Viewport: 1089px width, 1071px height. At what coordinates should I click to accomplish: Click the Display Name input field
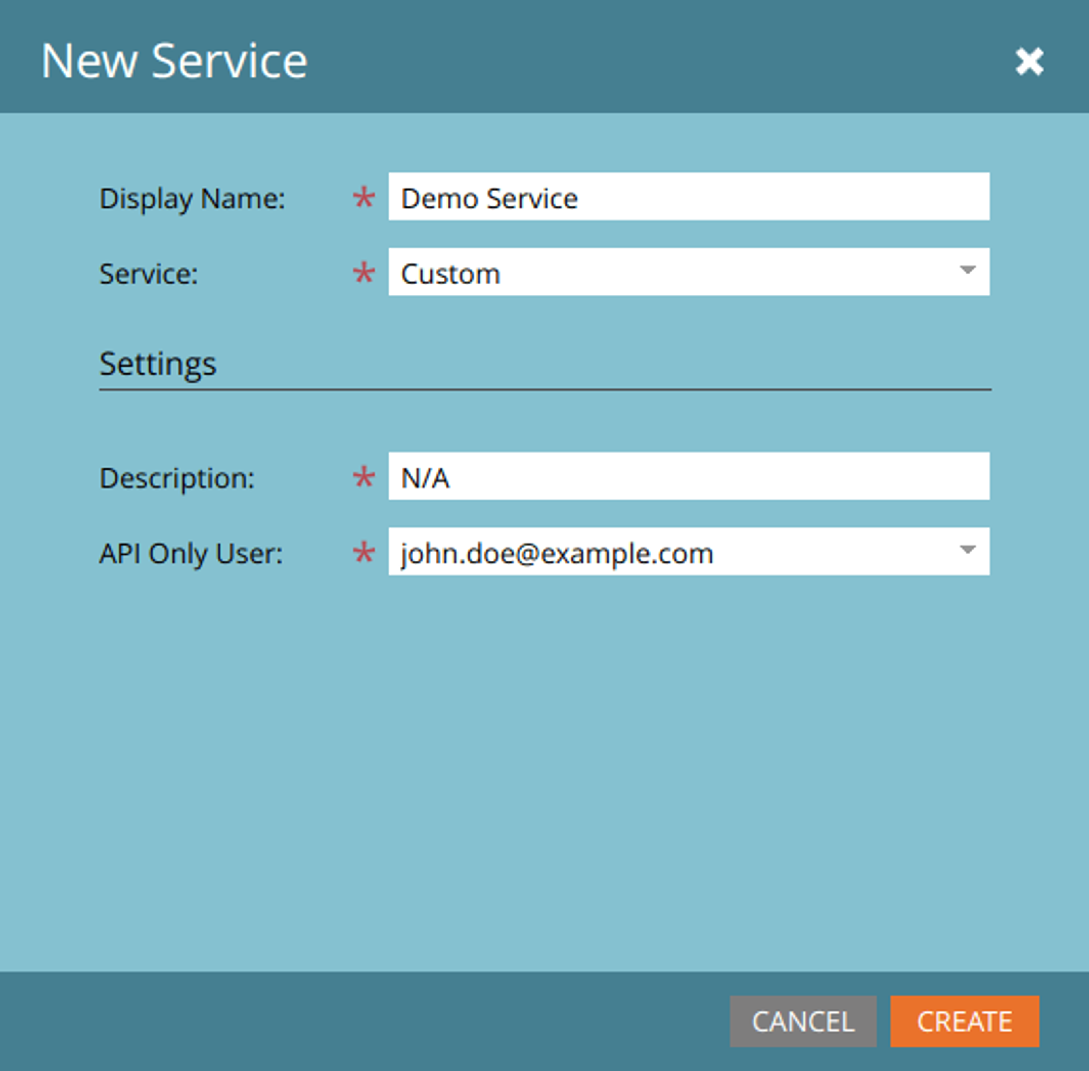click(x=689, y=196)
